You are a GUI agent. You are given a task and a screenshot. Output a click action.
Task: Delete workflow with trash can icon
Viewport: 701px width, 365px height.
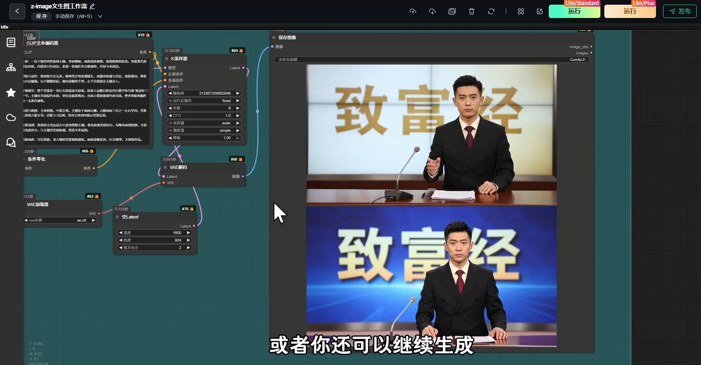[472, 11]
